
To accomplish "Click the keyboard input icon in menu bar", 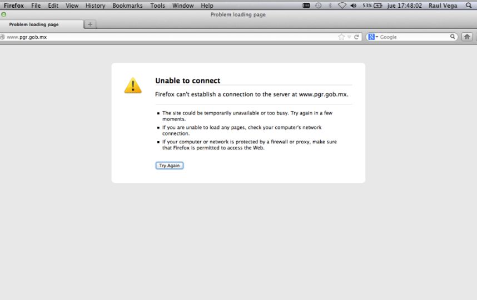I will [x=306, y=6].
